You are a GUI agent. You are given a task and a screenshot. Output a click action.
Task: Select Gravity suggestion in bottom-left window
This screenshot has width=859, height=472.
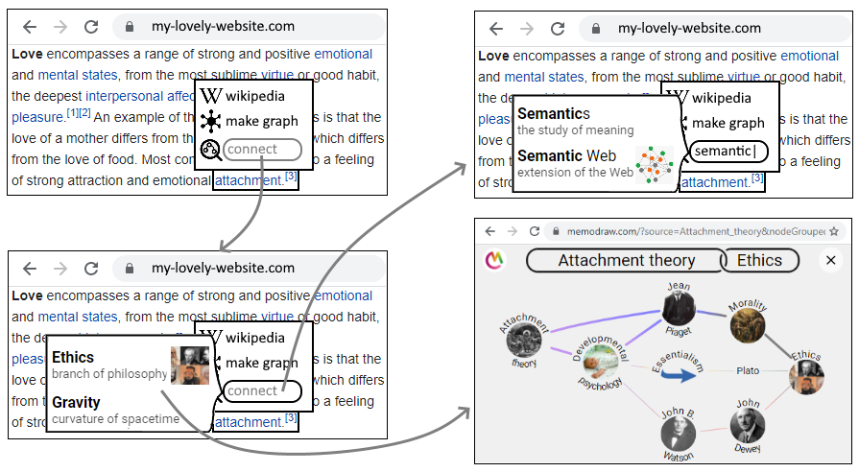point(115,410)
